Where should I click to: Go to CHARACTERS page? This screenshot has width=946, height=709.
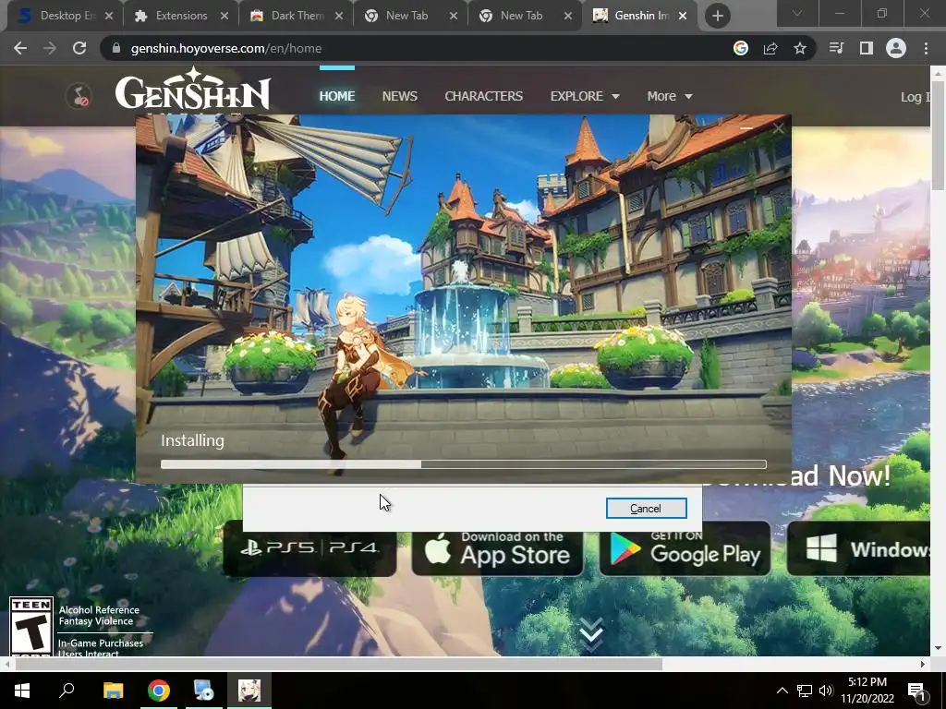coord(483,96)
